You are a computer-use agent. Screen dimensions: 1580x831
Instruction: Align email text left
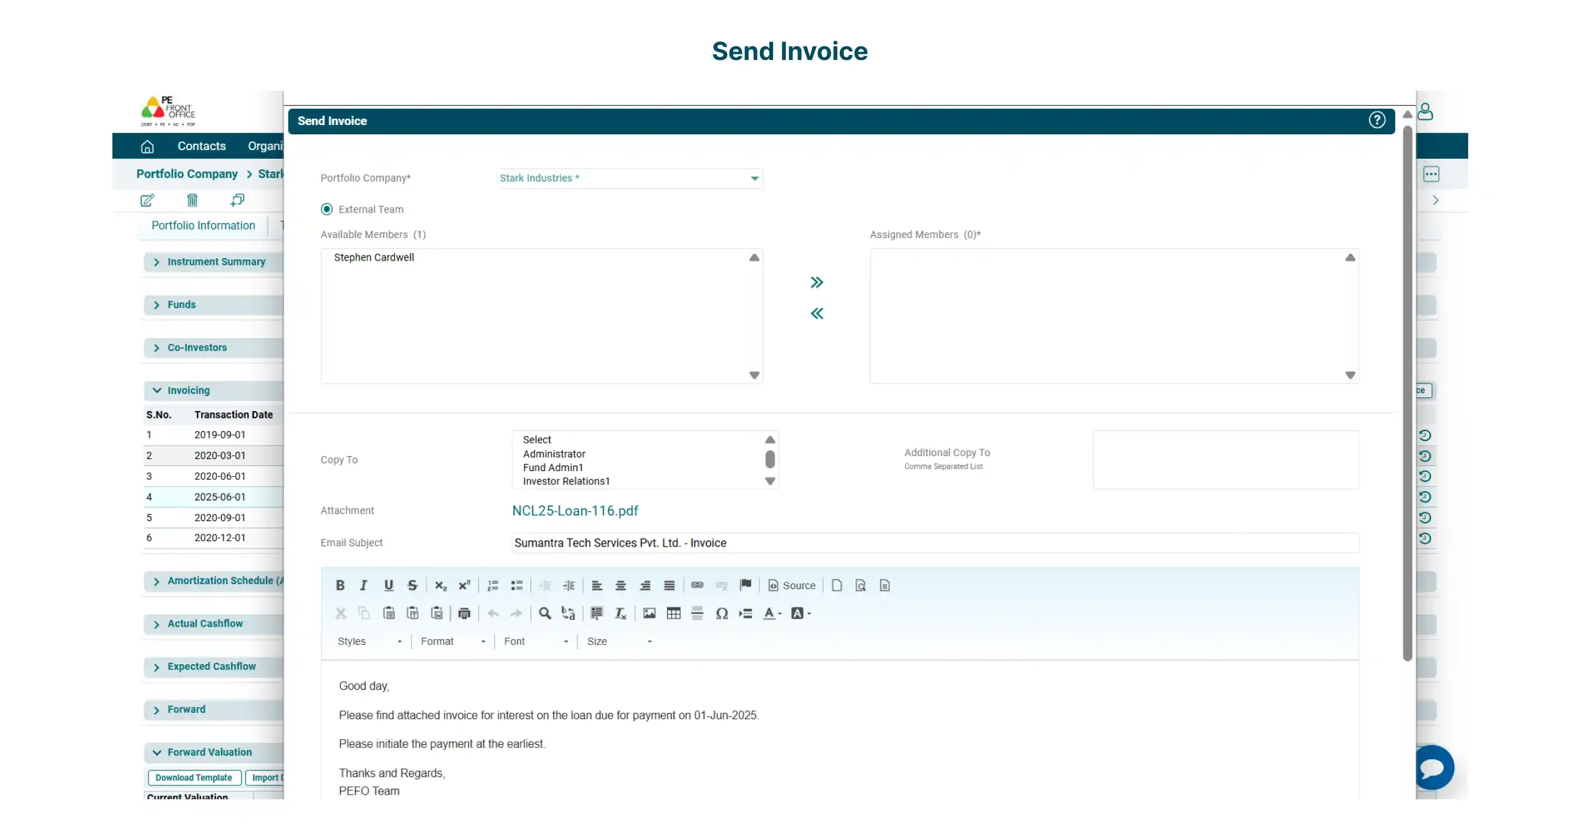click(596, 585)
